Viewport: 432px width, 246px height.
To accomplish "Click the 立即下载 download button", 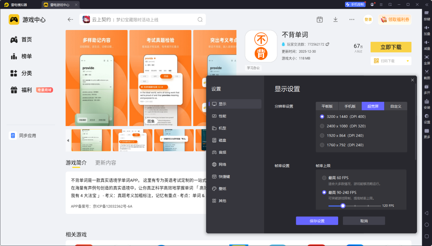I will point(391,47).
